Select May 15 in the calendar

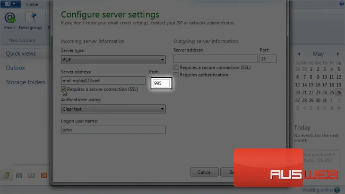point(311,85)
